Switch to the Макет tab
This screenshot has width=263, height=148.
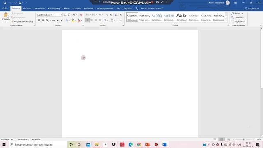(67, 9)
